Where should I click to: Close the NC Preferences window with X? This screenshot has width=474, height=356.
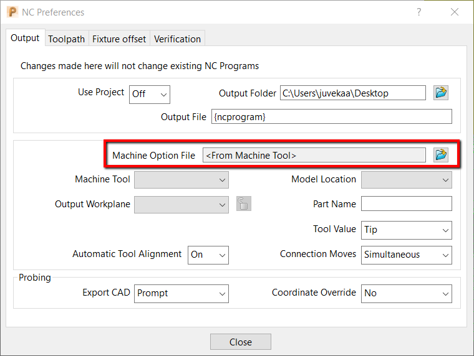[x=455, y=12]
